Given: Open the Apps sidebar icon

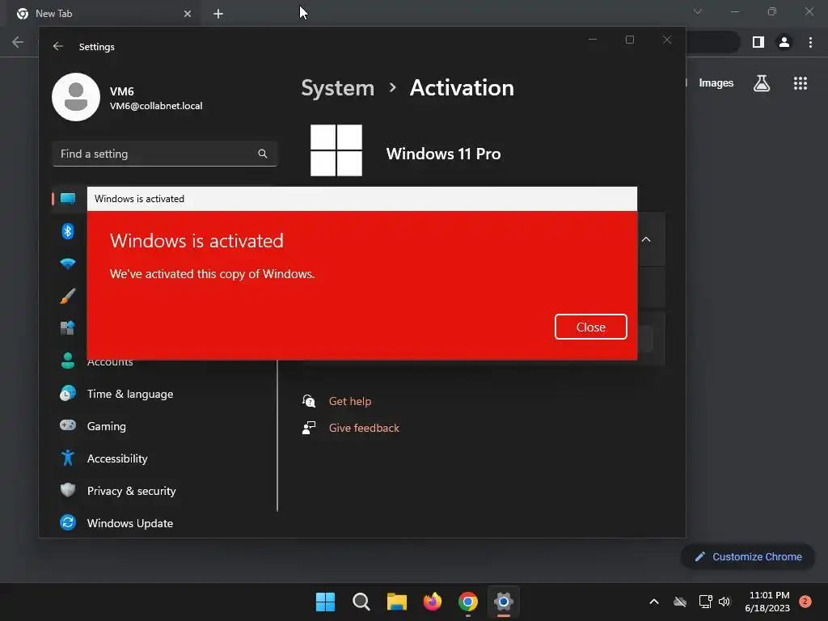Looking at the screenshot, I should [x=68, y=328].
